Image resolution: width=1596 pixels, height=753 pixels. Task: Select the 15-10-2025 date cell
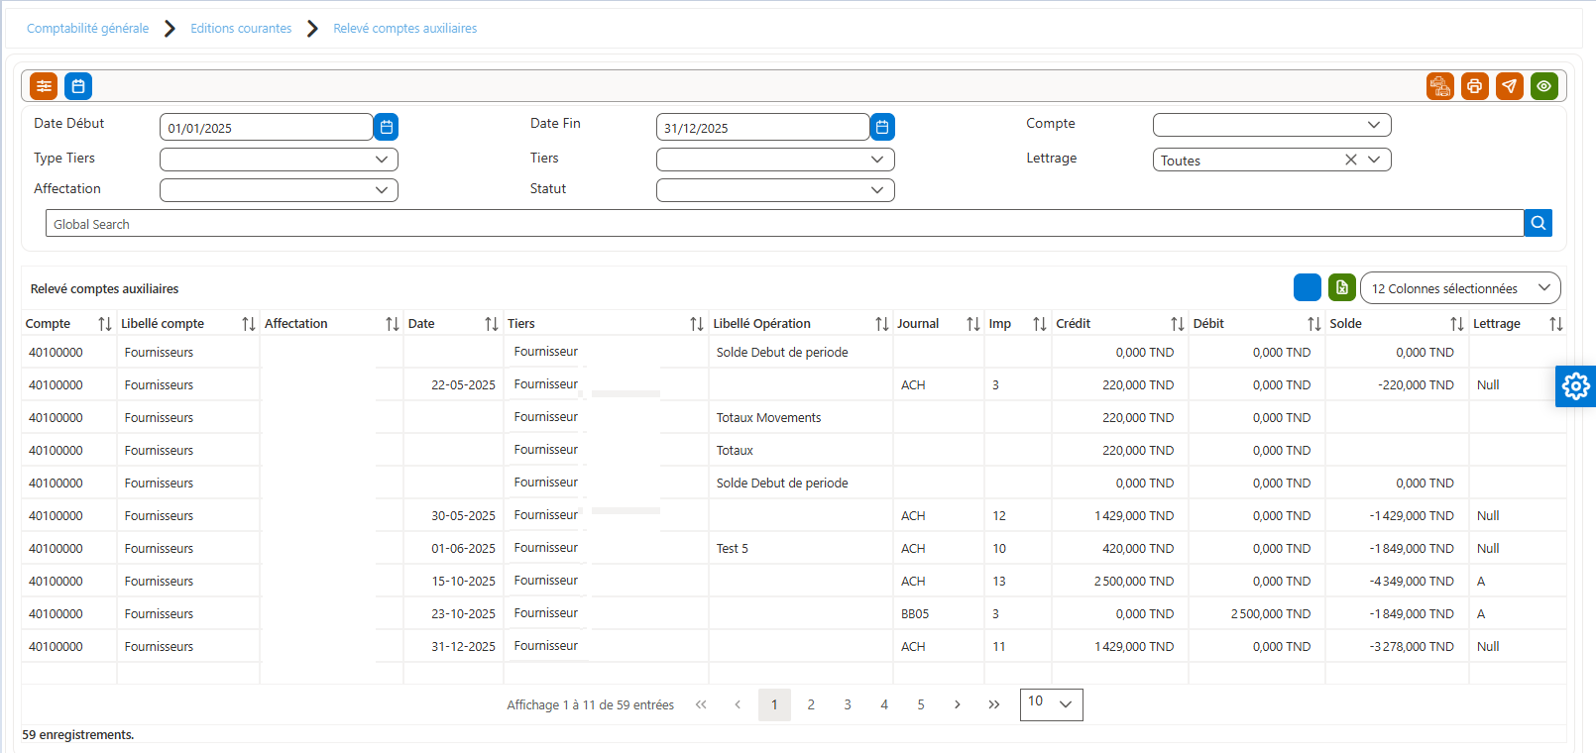click(453, 581)
